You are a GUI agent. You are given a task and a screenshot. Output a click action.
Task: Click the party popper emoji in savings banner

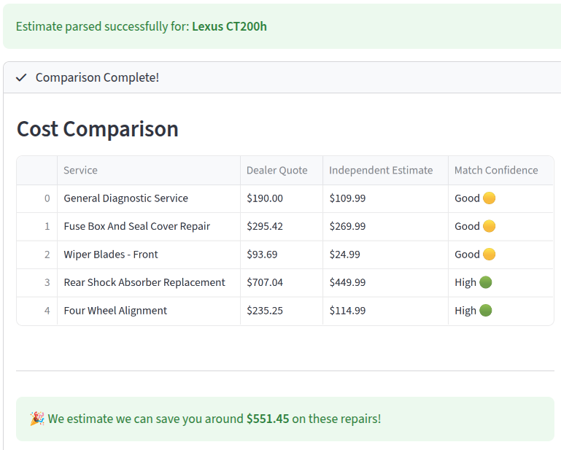coord(37,419)
